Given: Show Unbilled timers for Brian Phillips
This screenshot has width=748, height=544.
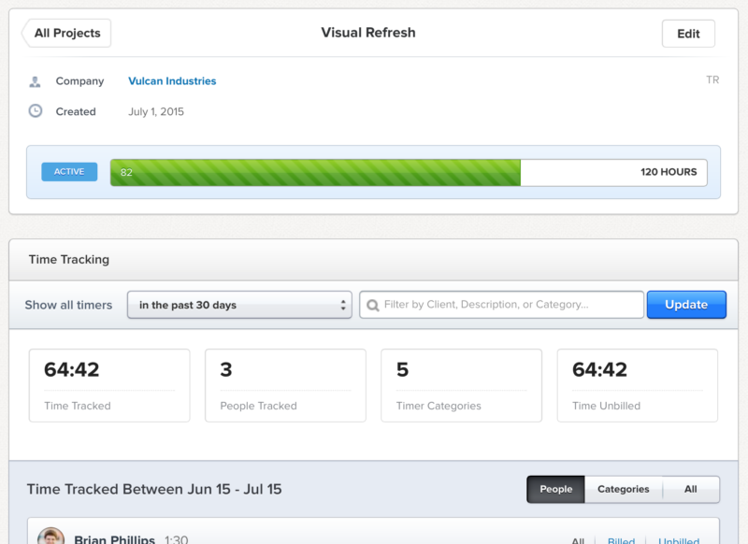Looking at the screenshot, I should pos(679,540).
